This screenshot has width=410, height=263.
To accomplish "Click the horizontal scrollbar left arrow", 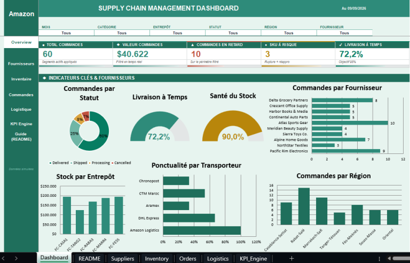I will [389, 259].
